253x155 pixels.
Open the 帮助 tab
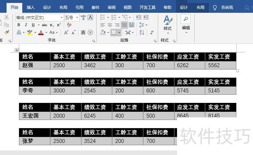point(168,8)
